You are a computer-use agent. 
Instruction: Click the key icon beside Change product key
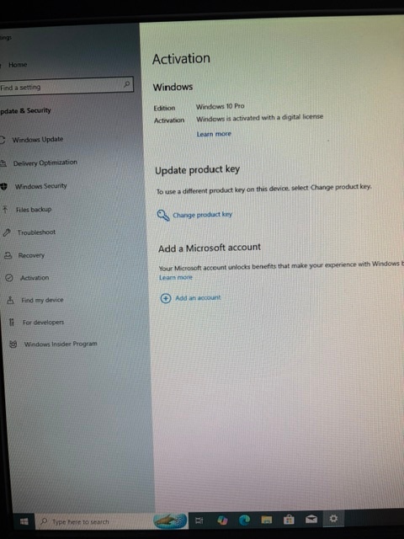[x=162, y=216]
